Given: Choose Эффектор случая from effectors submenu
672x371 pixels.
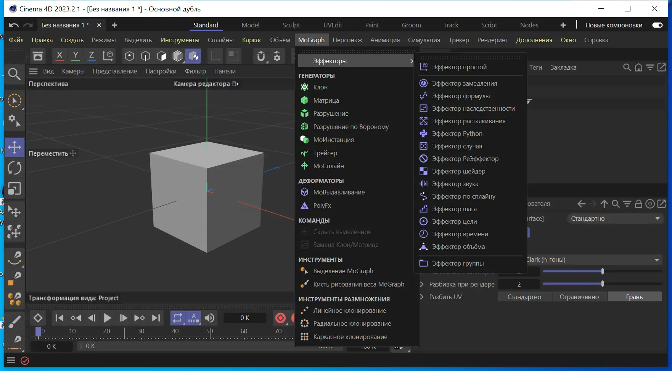Looking at the screenshot, I should [x=457, y=146].
